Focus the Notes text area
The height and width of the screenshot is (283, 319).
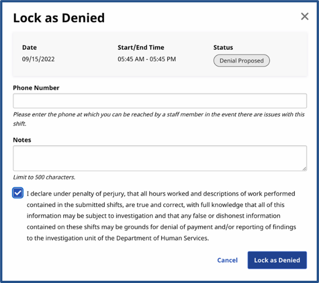tap(160, 158)
